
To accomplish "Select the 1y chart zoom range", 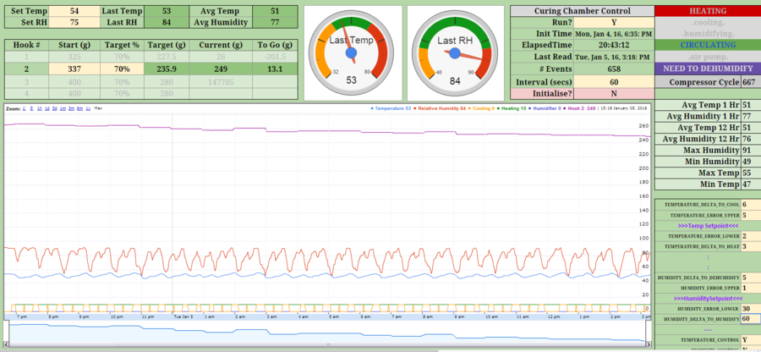I will 88,109.
